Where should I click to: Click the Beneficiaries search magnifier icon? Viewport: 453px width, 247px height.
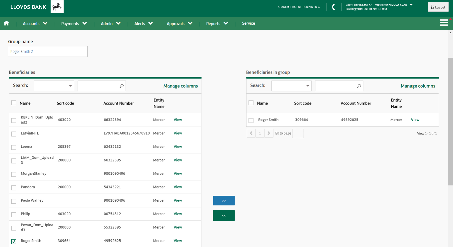click(122, 86)
